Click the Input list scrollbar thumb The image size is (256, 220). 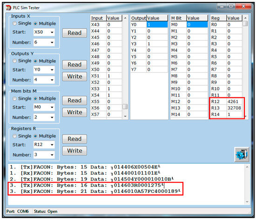(x=125, y=107)
